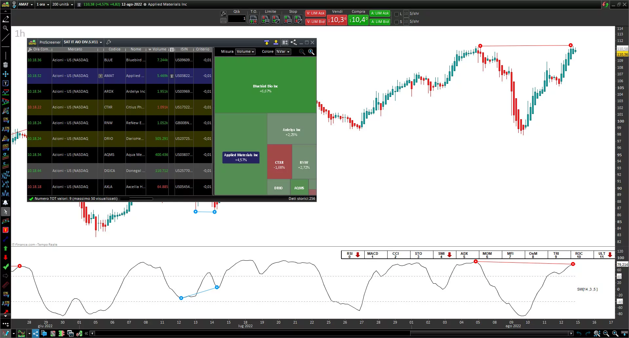Select the red down arrow tool

[6, 257]
